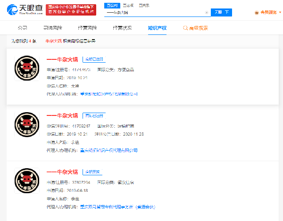Switch to the 经营风险 tab
The width and height of the screenshot is (283, 221).
pos(87,28)
